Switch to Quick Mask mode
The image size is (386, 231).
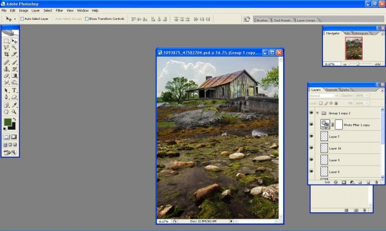[x=14, y=137]
